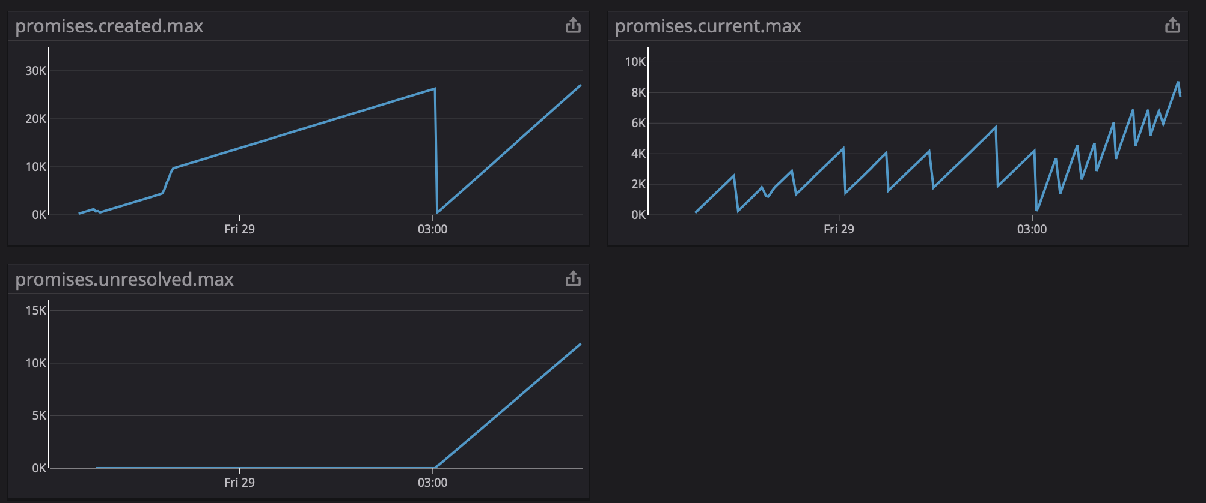Click the highest peak in current.max line

click(1178, 83)
